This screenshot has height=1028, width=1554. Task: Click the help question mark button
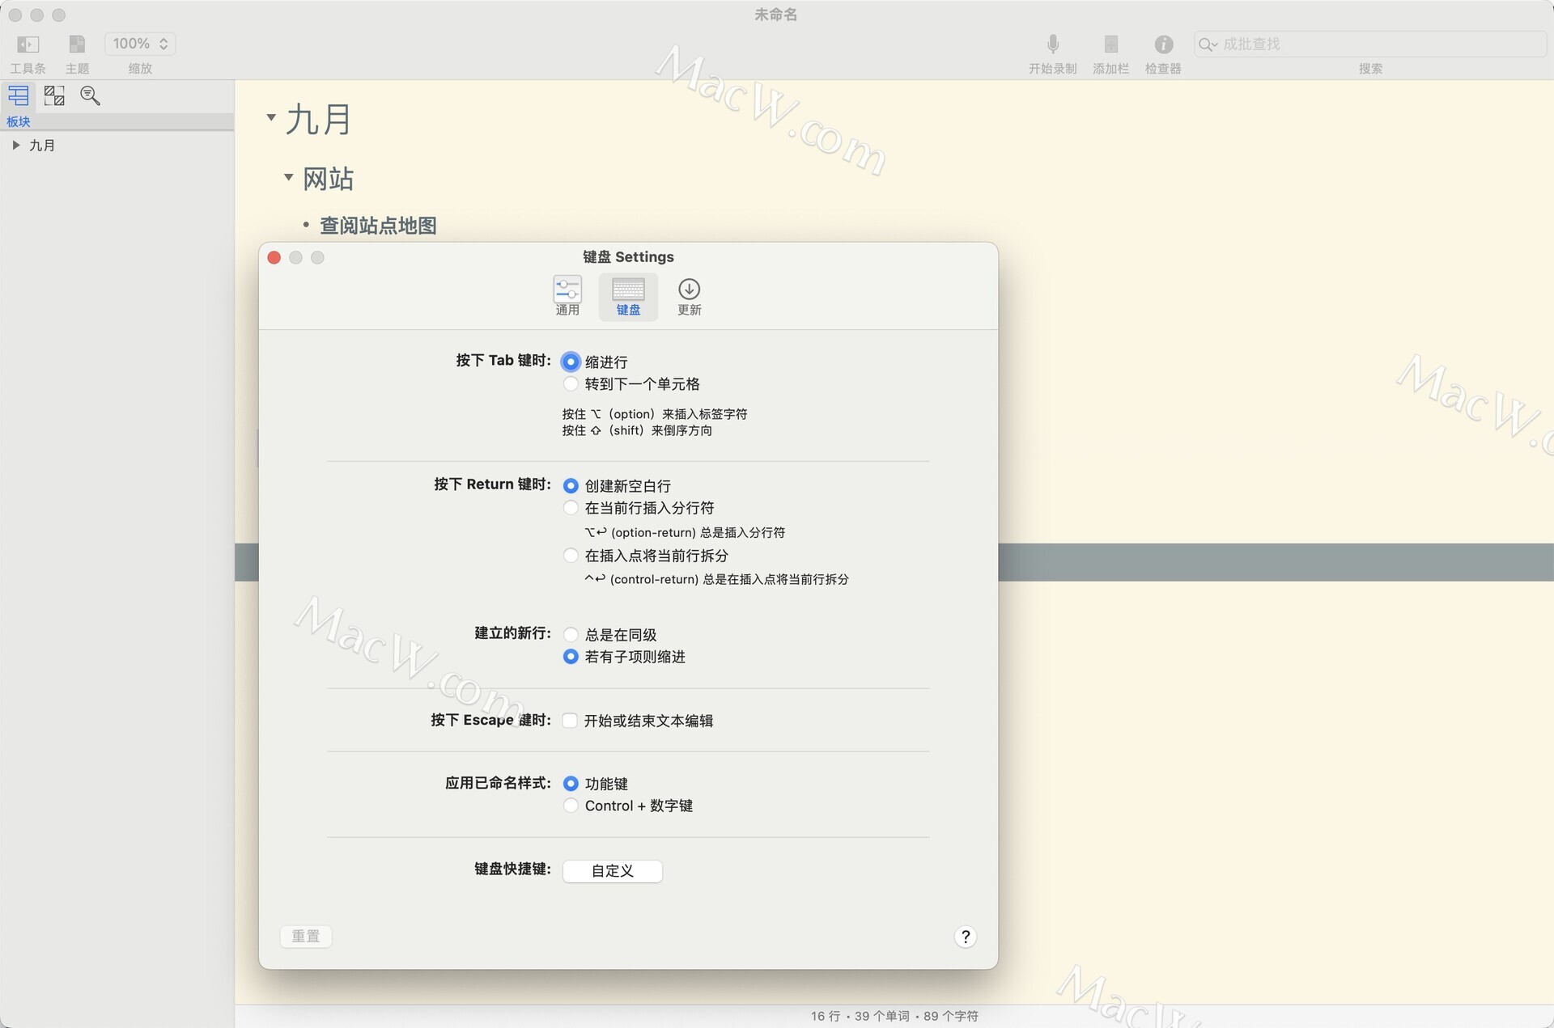tap(965, 937)
